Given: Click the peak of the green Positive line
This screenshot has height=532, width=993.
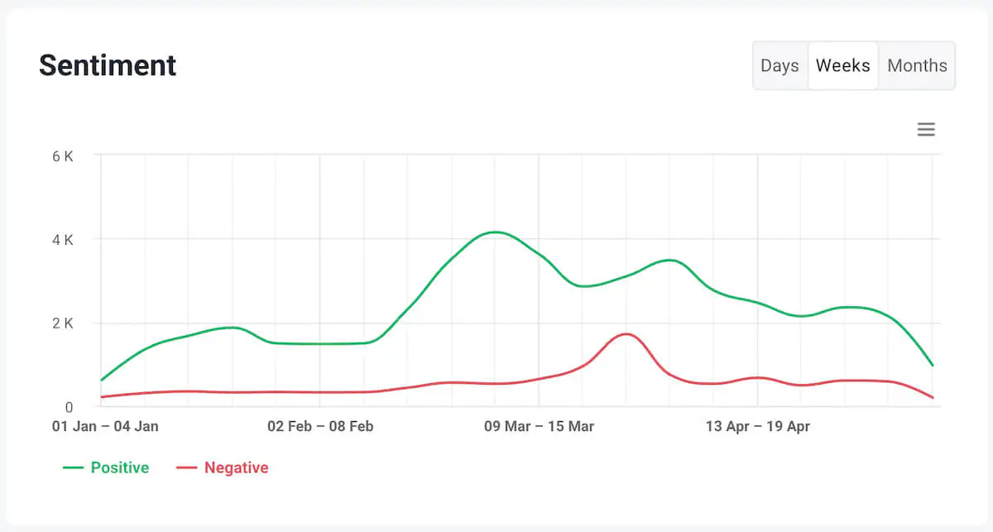Looking at the screenshot, I should [x=494, y=232].
